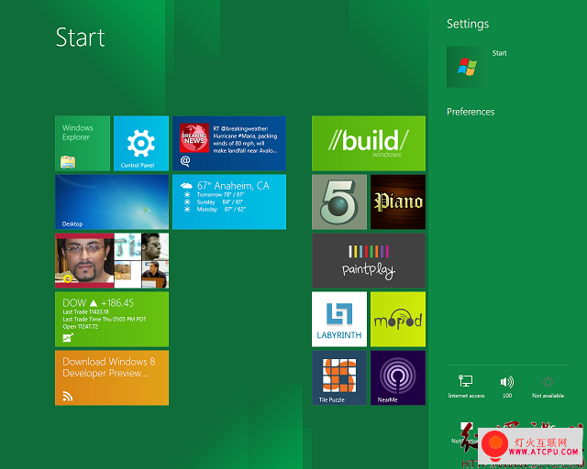Launch the Labyrinth game tile
Viewport: 587px width, 469px height.
pyautogui.click(x=339, y=320)
